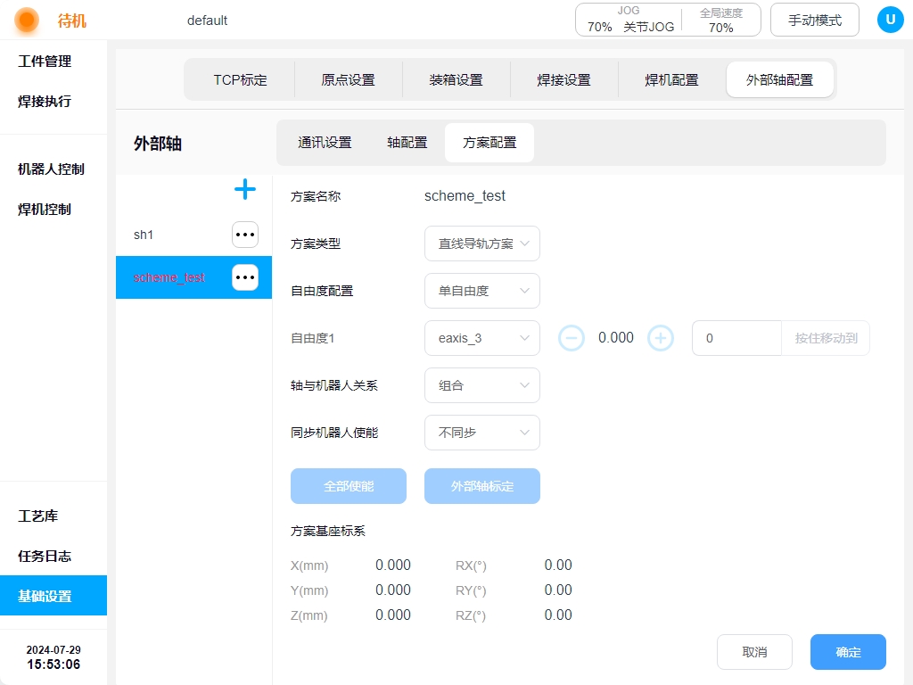The width and height of the screenshot is (913, 685).
Task: Click the 确定 button
Action: pos(848,652)
